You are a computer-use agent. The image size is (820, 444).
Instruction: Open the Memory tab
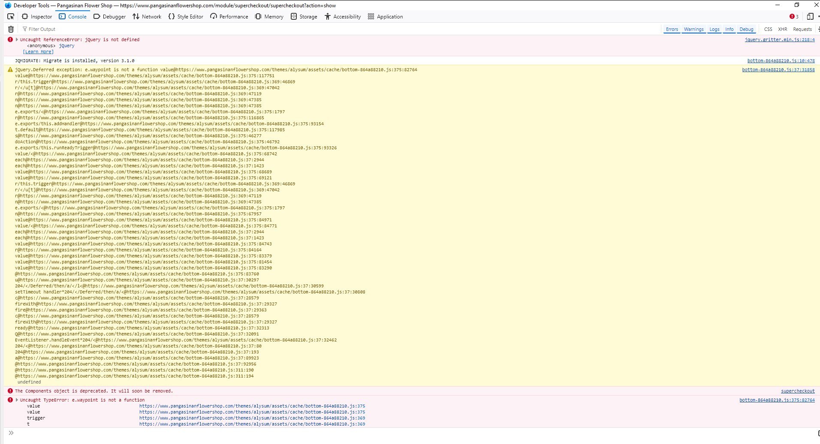[x=269, y=16]
